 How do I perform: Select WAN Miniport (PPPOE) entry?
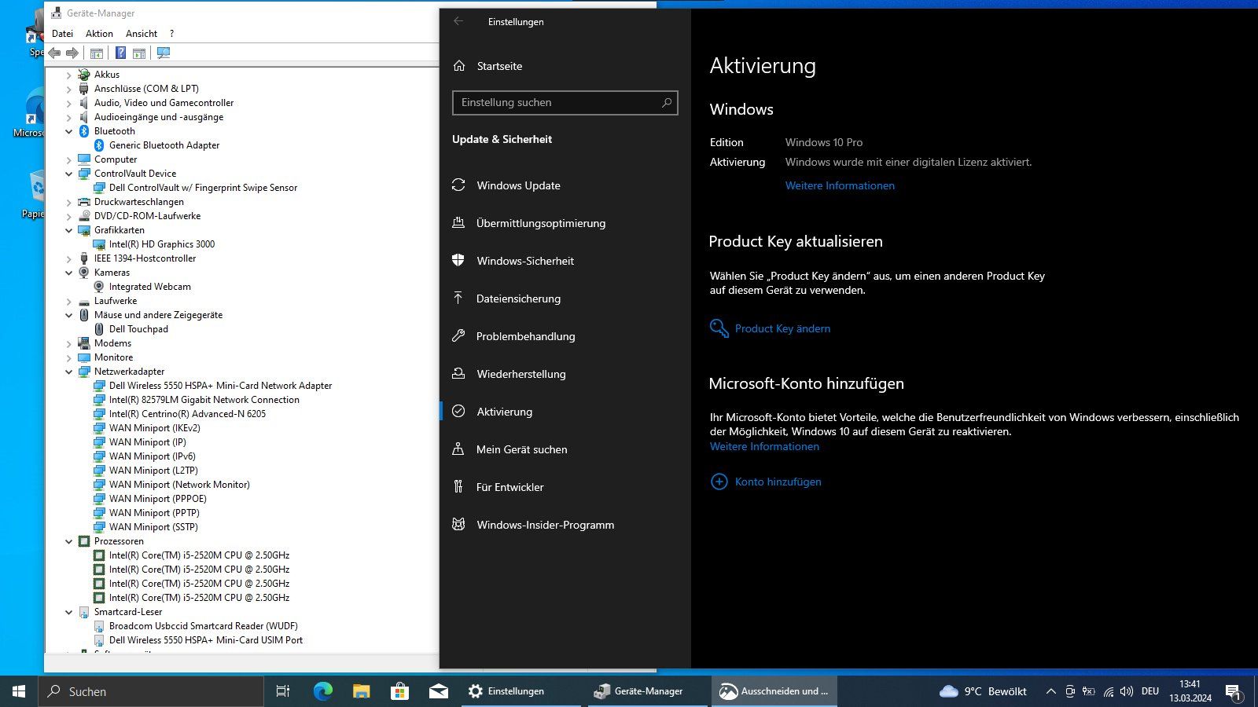point(157,499)
